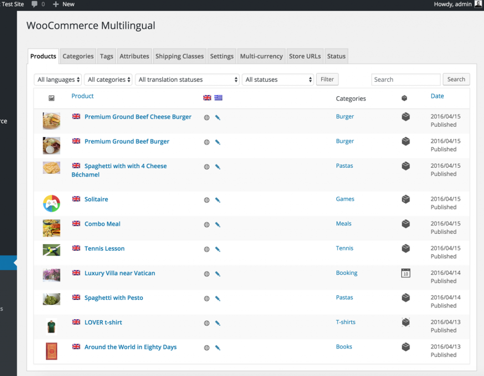Edit translation pencil for Luxury Villa near Vatican
This screenshot has height=376, width=484.
point(217,274)
